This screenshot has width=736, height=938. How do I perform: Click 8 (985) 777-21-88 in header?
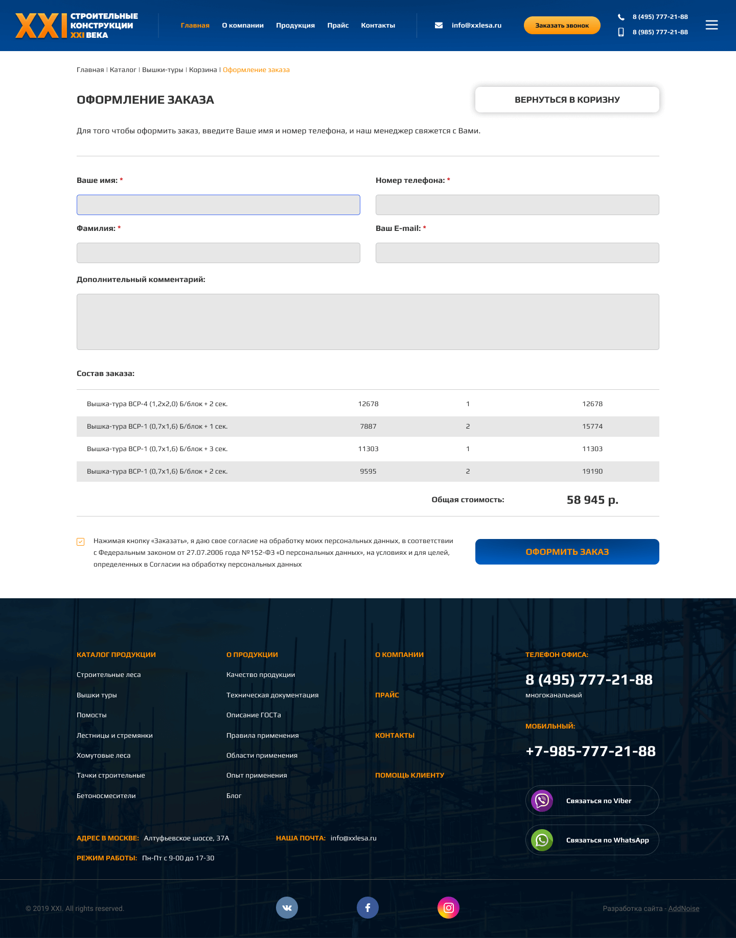pos(660,32)
